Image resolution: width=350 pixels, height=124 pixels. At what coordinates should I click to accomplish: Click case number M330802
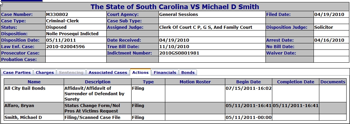click(57, 15)
